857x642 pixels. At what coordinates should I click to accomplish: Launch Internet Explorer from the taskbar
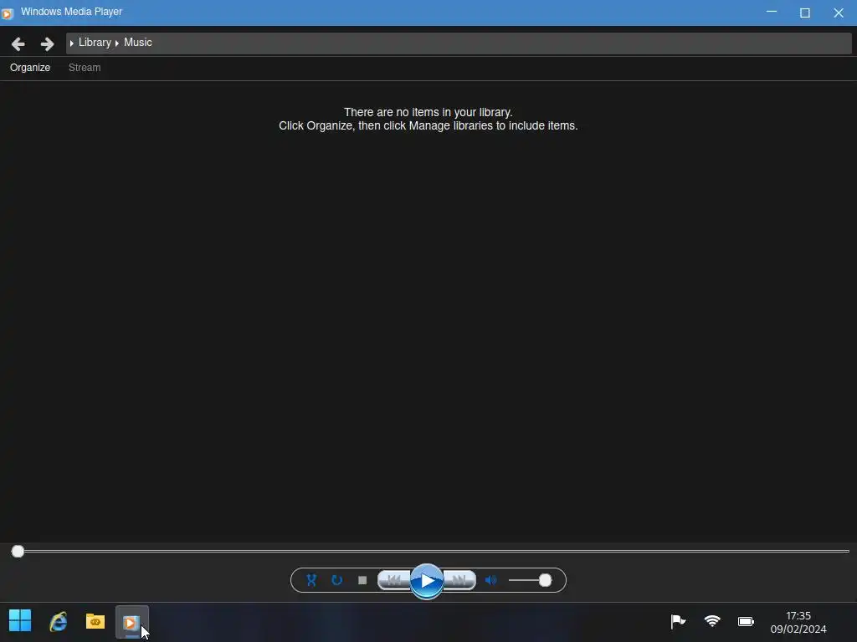click(58, 621)
